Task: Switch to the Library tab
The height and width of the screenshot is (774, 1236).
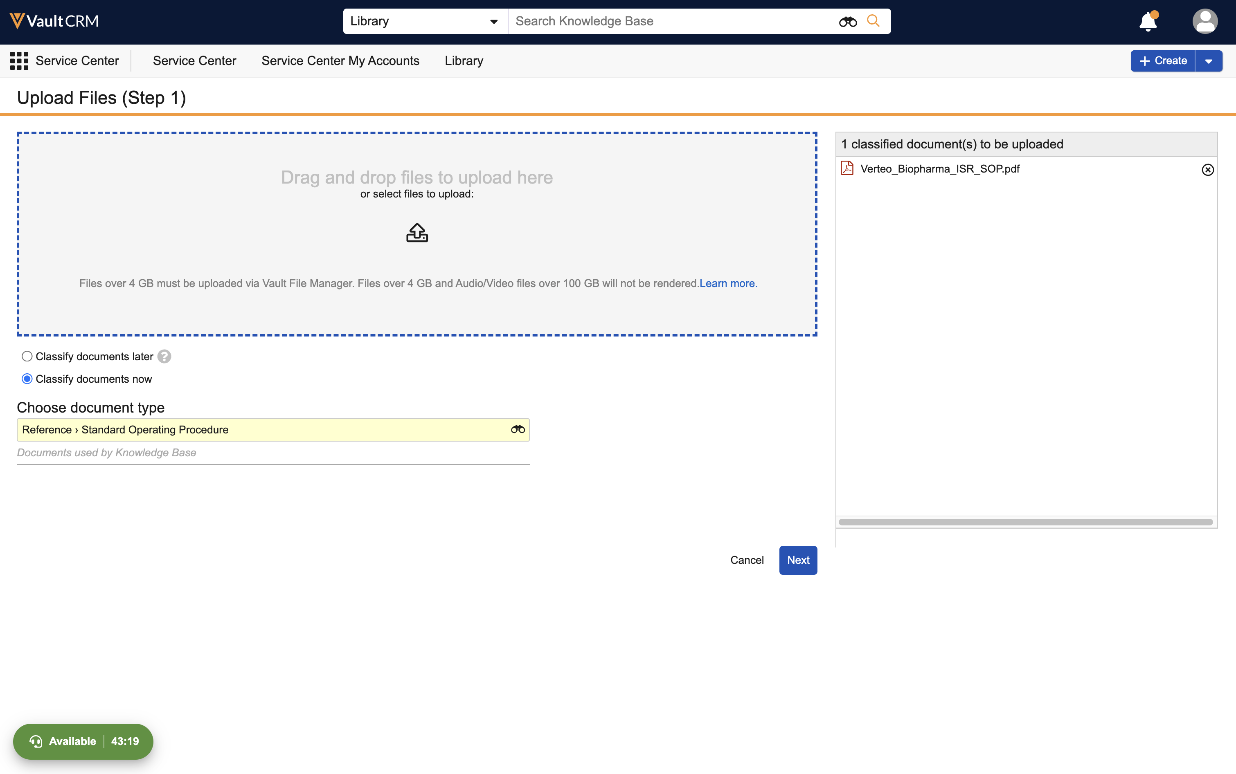Action: point(464,61)
